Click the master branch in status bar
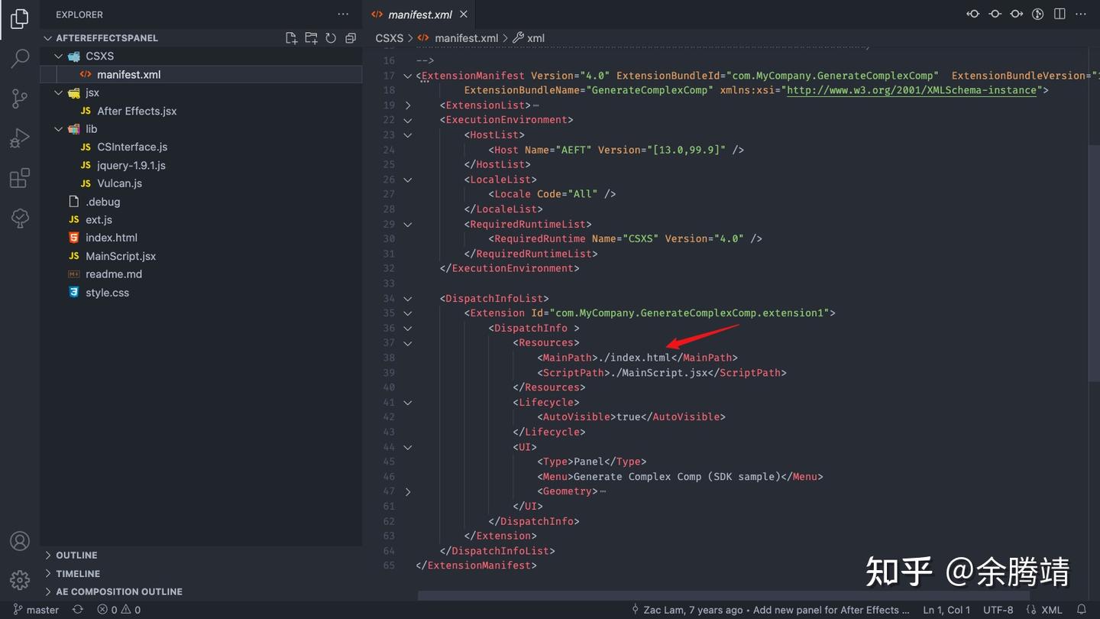The image size is (1100, 619). (36, 610)
